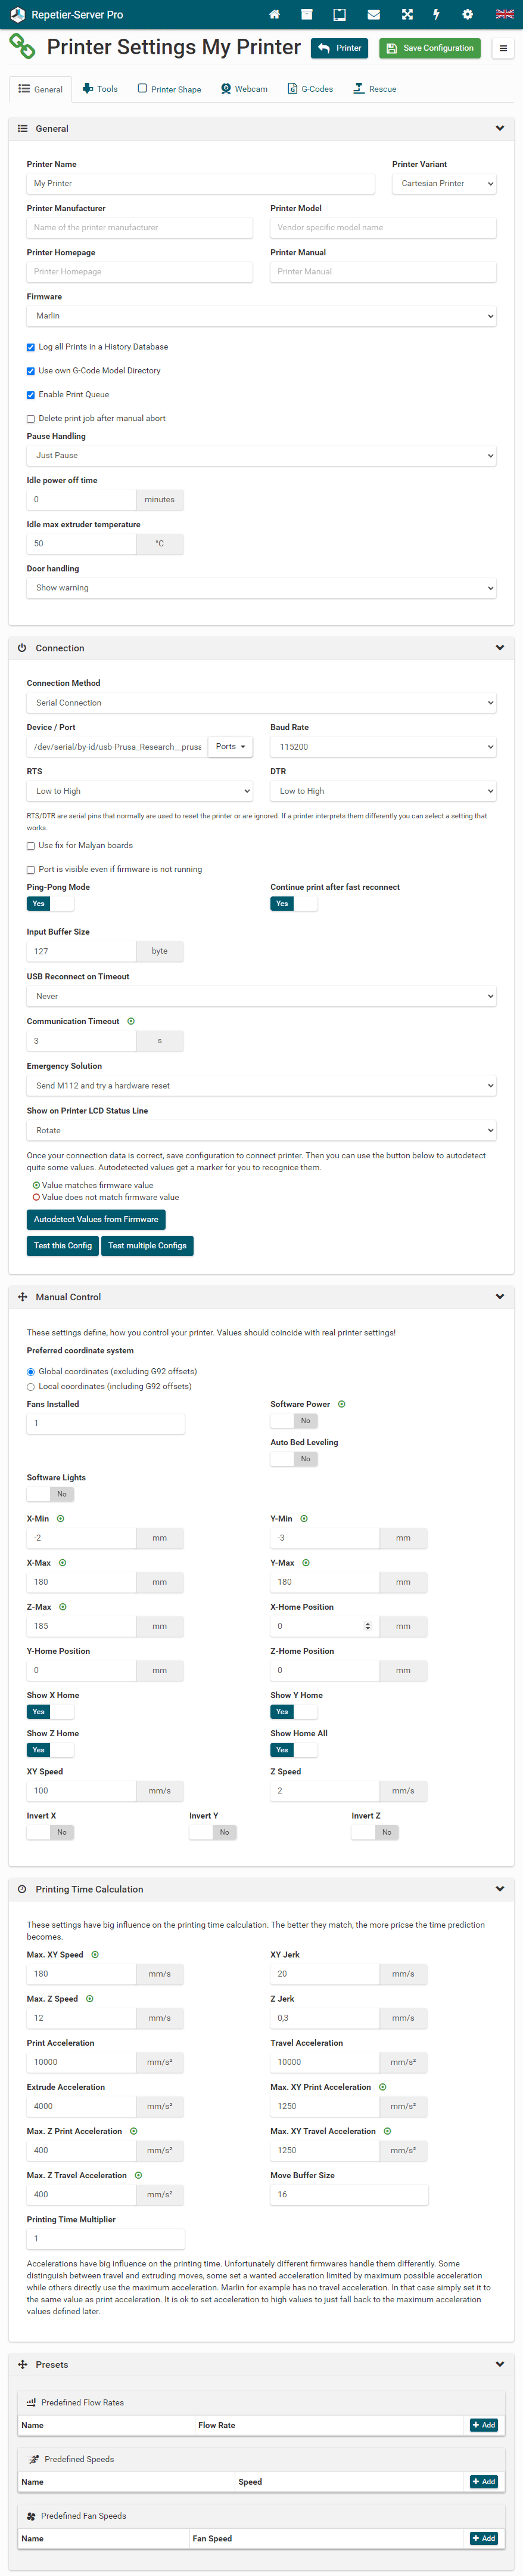Toggle Ping-Pong Mode switch
Image resolution: width=523 pixels, height=2576 pixels.
(50, 903)
